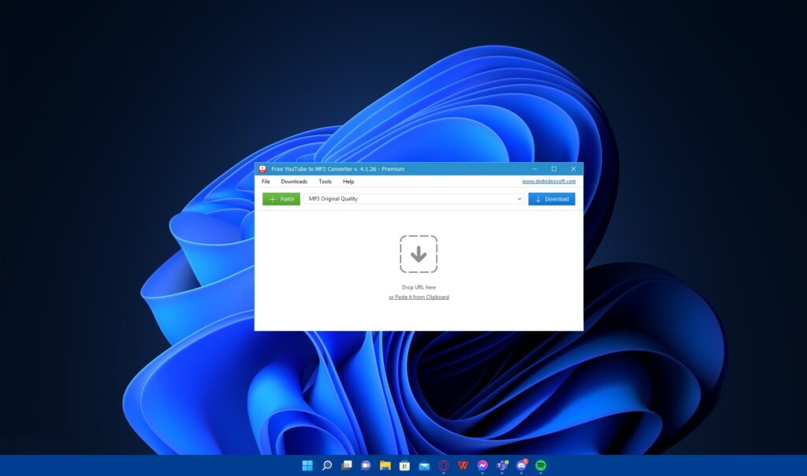Open Spotify from the taskbar
Viewport: 807px width, 476px height.
pos(541,466)
